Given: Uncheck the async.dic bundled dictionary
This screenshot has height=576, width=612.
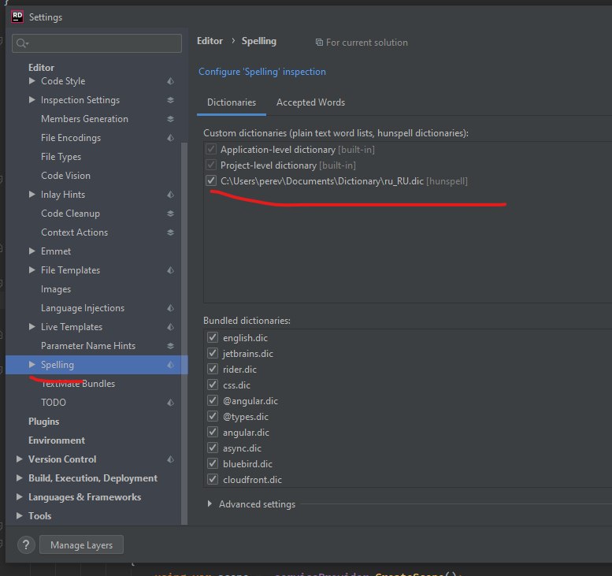Looking at the screenshot, I should tap(213, 448).
